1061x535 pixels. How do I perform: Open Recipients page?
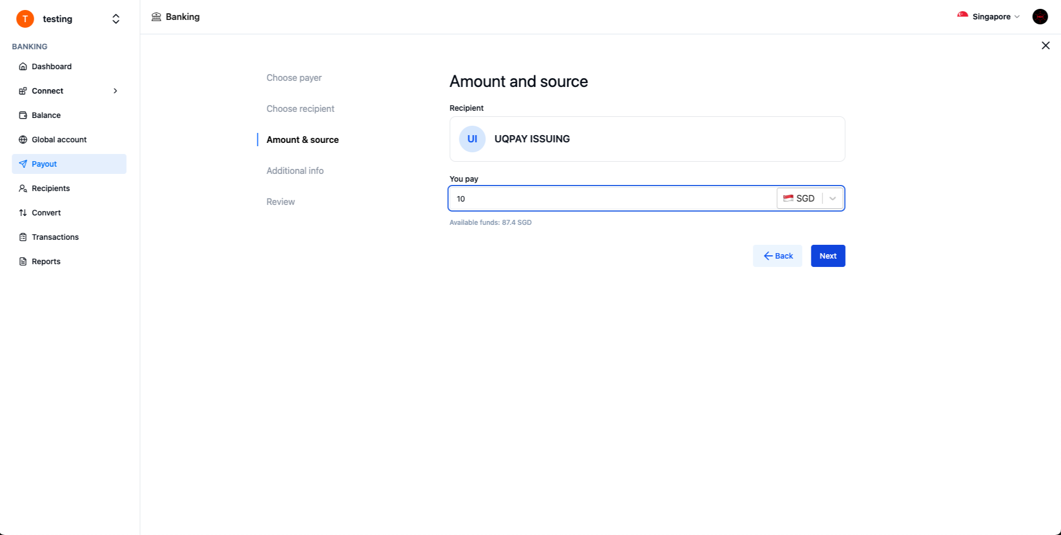(x=69, y=188)
